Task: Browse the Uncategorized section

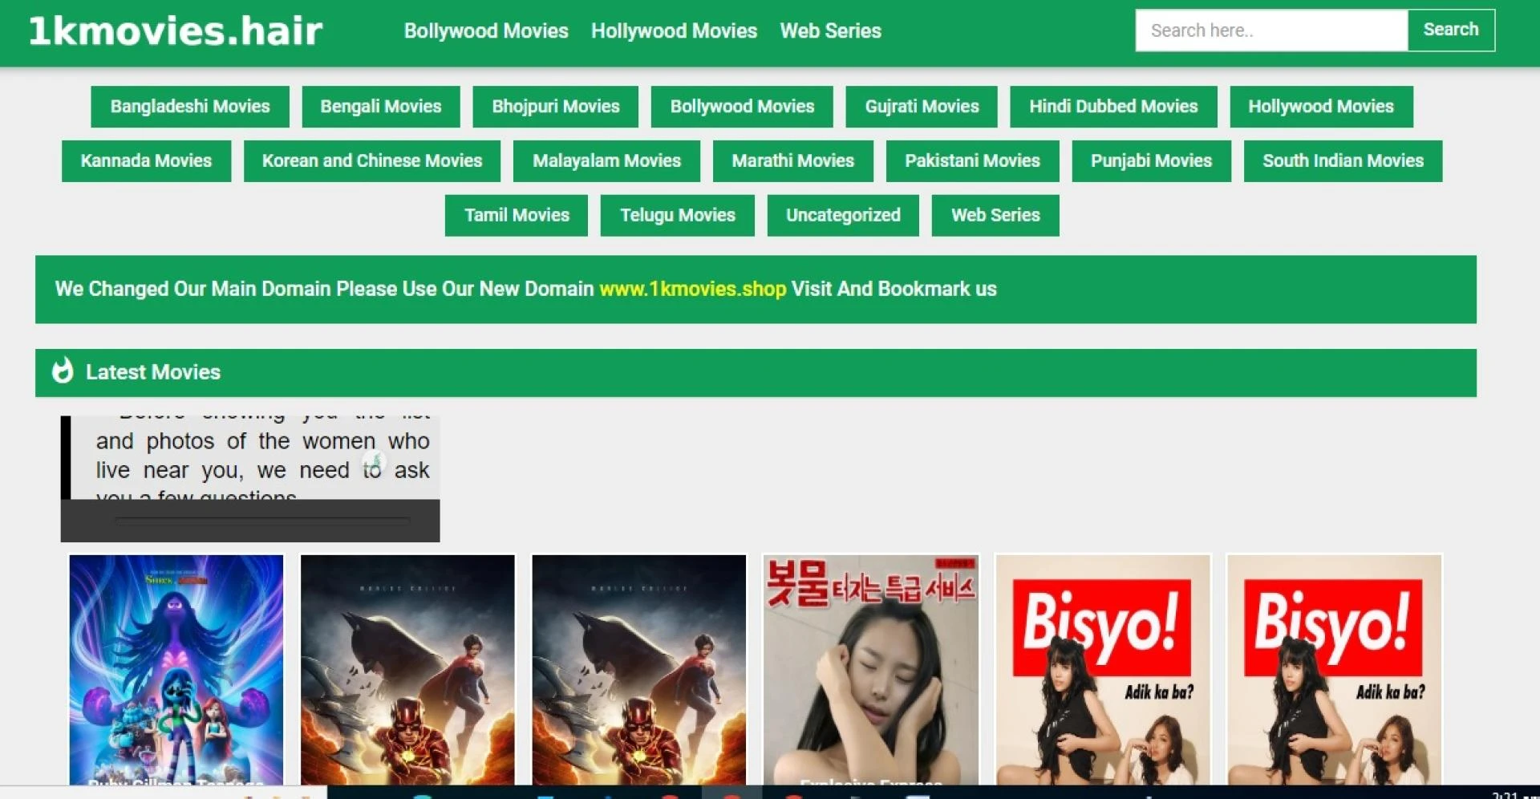Action: pos(843,215)
